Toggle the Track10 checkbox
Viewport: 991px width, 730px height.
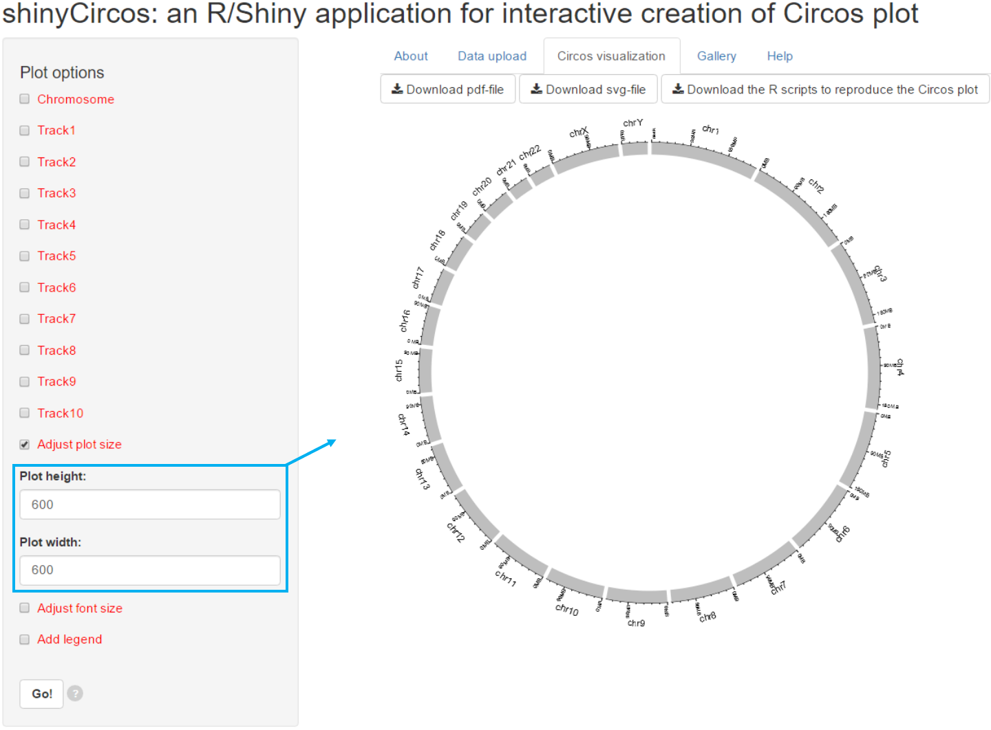tap(25, 413)
